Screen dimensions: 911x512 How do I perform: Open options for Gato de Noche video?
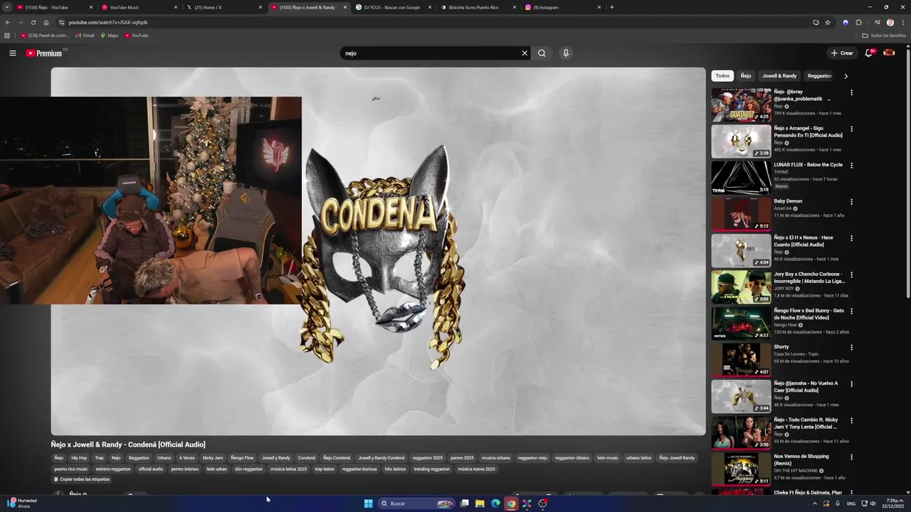[x=851, y=311]
